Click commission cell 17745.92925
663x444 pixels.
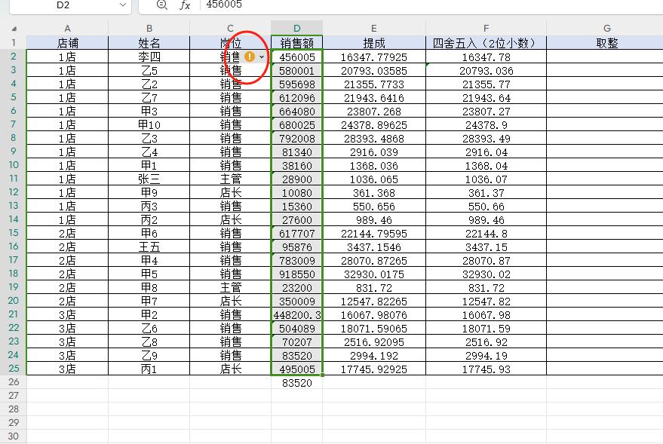[x=374, y=369]
